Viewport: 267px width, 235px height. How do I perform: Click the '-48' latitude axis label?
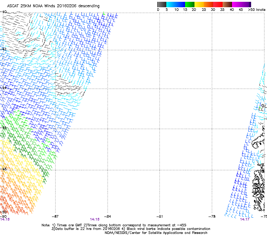(3, 169)
